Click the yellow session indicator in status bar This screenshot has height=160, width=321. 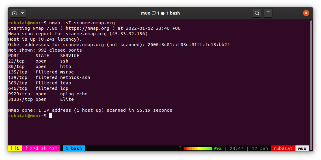point(15,148)
